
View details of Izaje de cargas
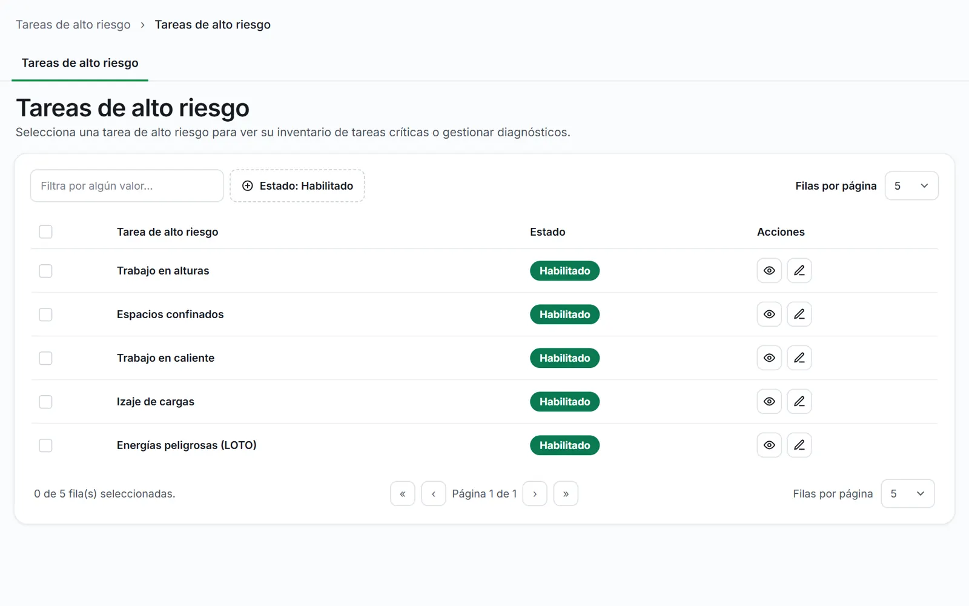point(769,402)
